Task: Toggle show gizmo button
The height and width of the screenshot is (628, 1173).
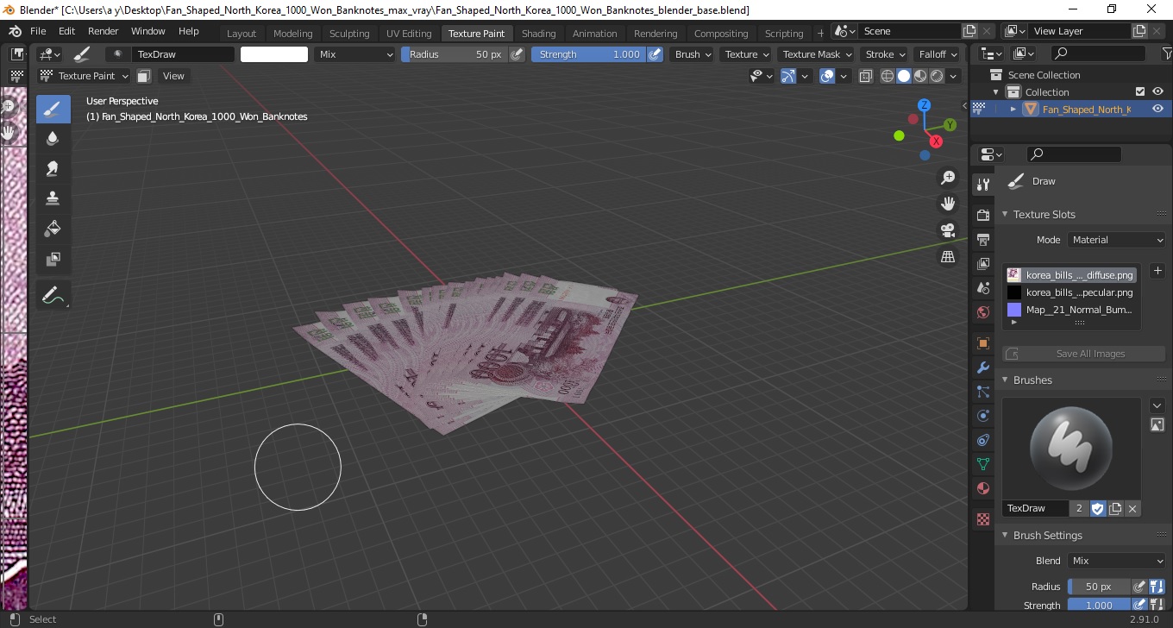Action: [787, 76]
